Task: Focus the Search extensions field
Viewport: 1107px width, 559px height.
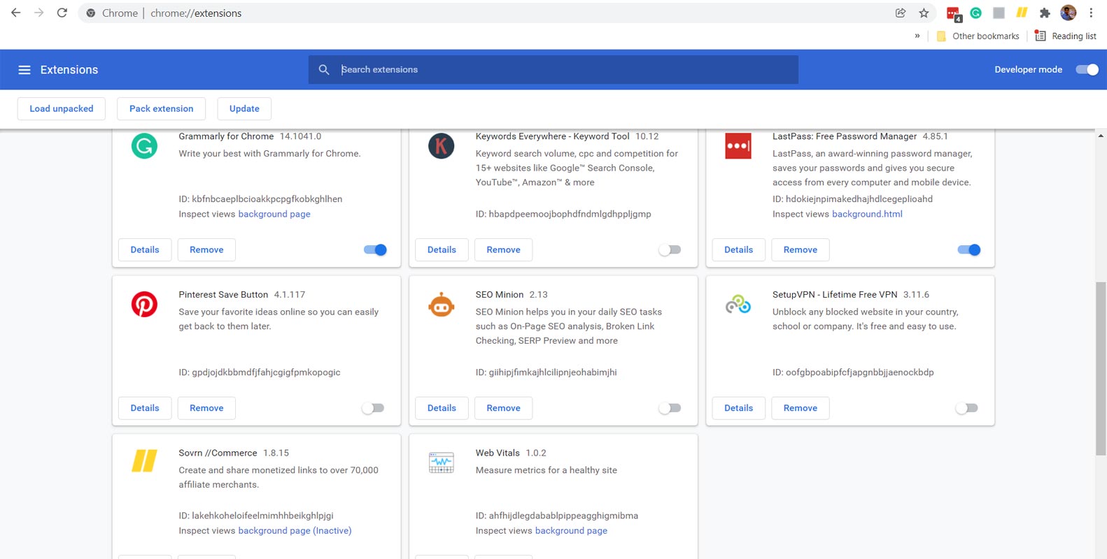Action: pos(553,70)
